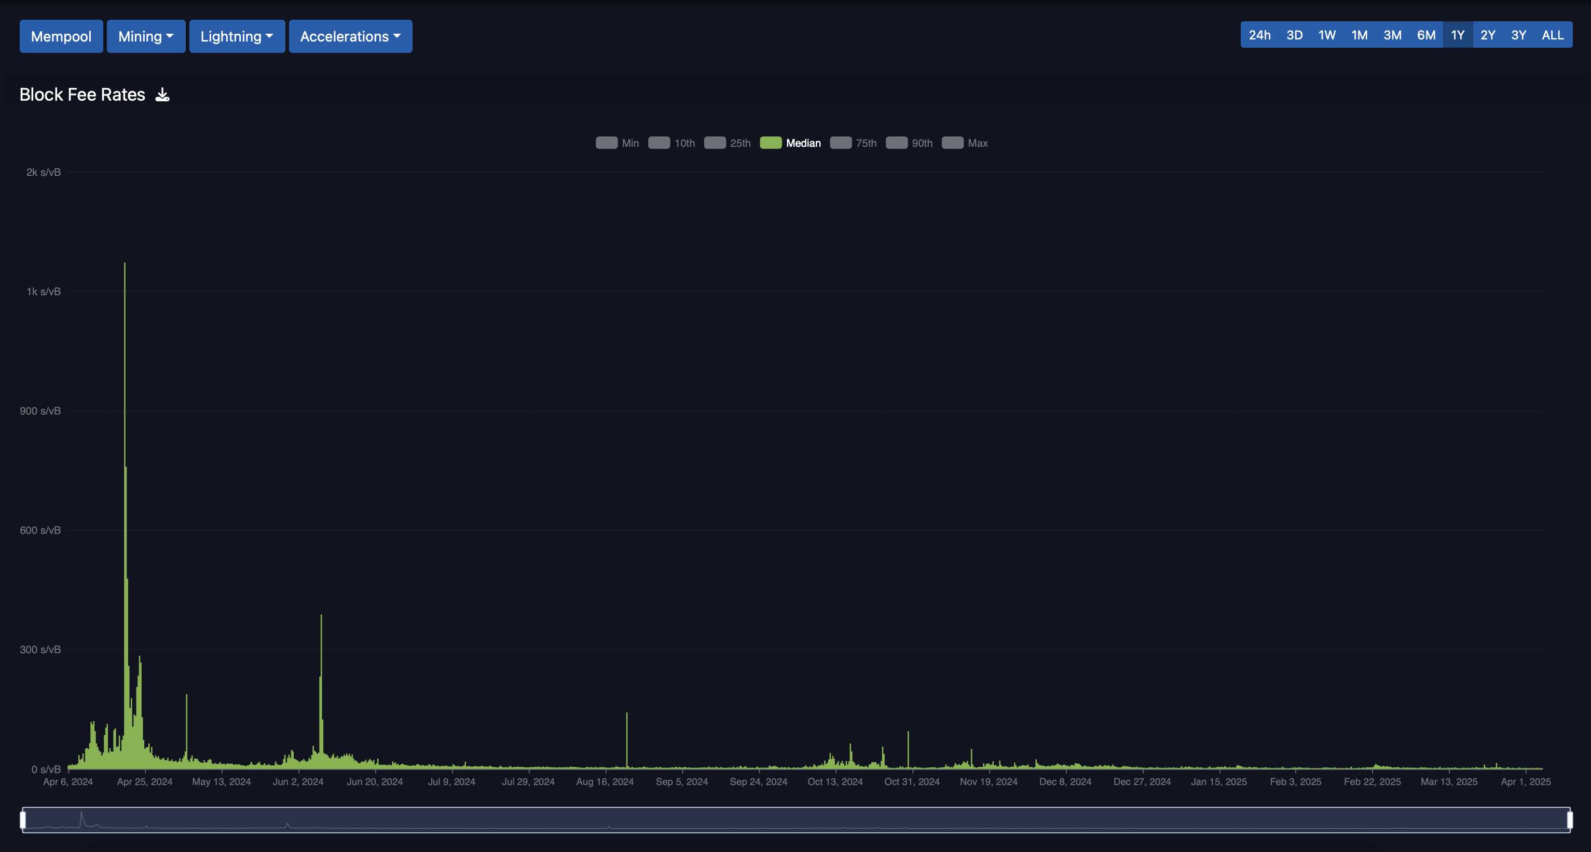This screenshot has width=1591, height=852.
Task: Switch timespan to 24h
Action: tap(1259, 35)
